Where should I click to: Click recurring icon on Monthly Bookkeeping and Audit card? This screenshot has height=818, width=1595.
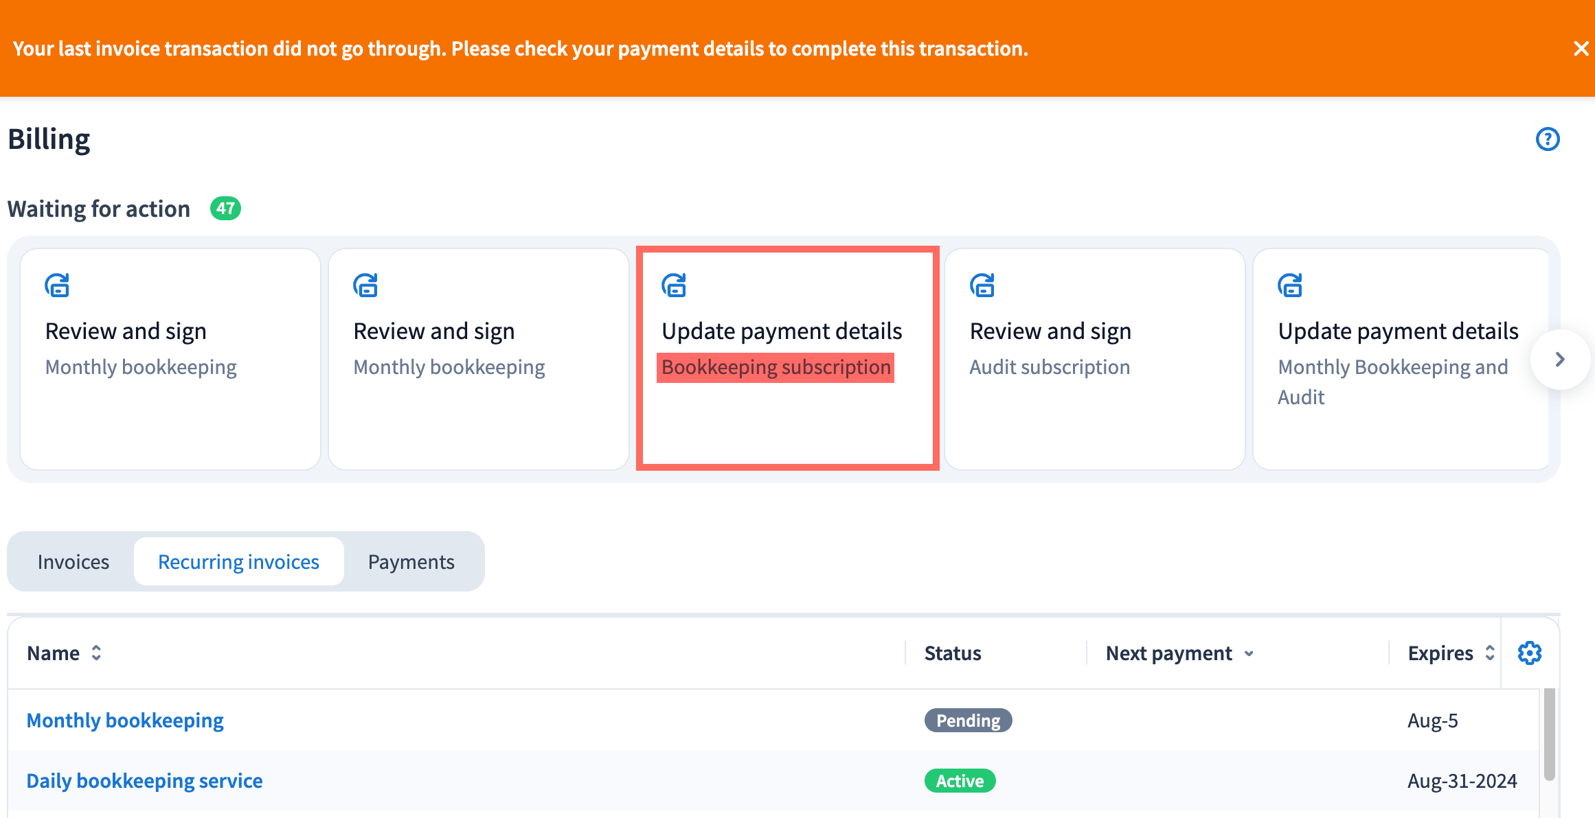pos(1290,285)
